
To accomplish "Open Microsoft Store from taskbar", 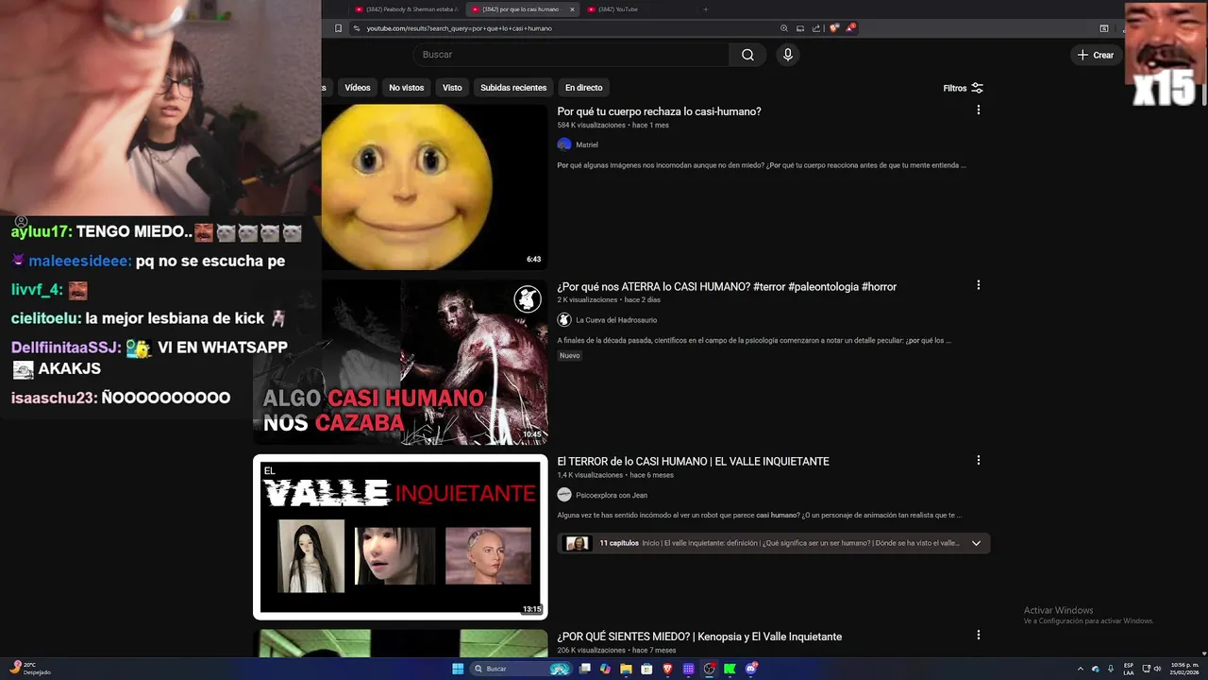I will 646,669.
